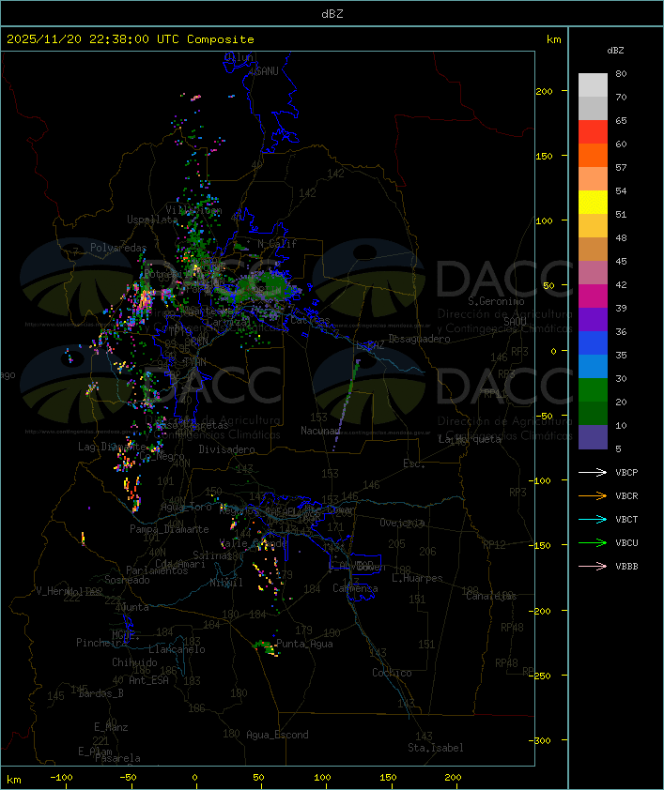Click the 'VBBB' legend label
Image resolution: width=664 pixels, height=790 pixels.
626,567
